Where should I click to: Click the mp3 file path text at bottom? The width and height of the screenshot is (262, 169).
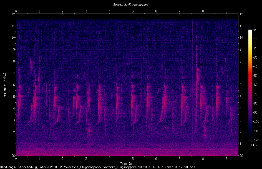pyautogui.click(x=97, y=167)
